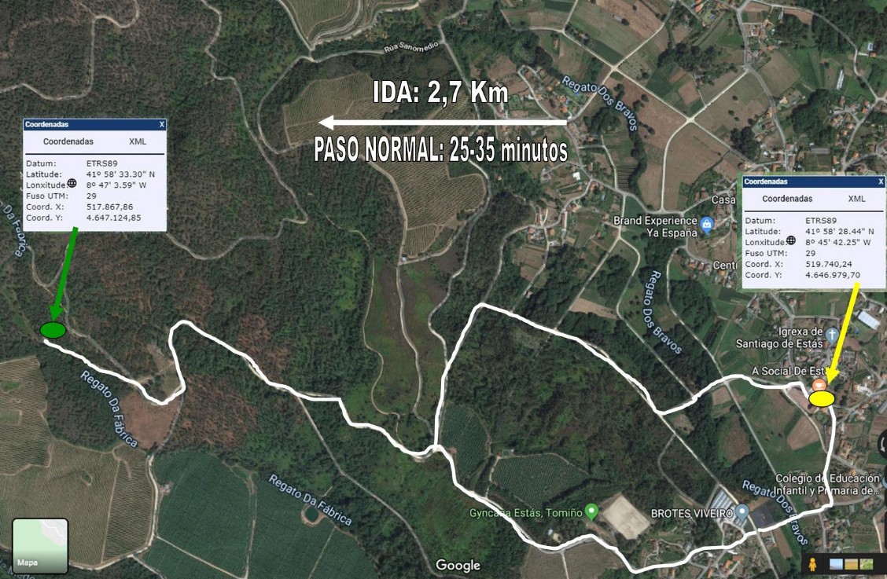Select Coordenadas tab in right panel
Image resolution: width=887 pixels, height=579 pixels.
tap(787, 199)
